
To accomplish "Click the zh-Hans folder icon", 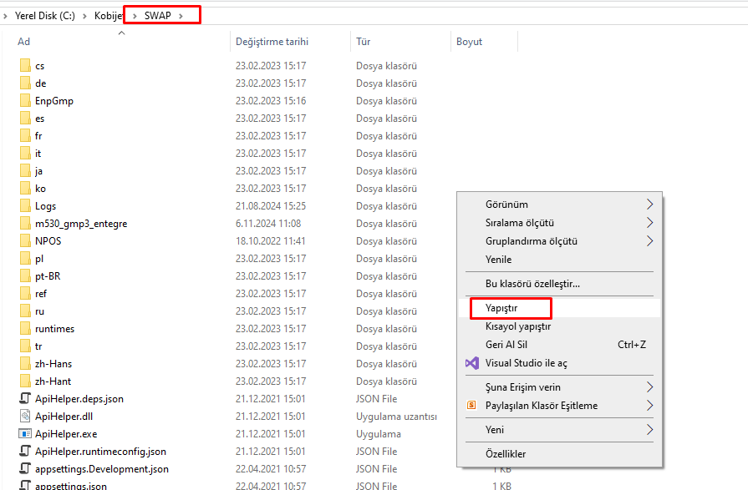I will pos(25,364).
